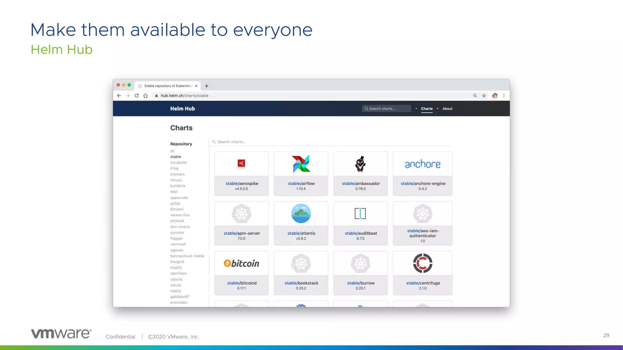Click the airflow pinwheel logo
The image size is (623, 350).
tap(301, 164)
